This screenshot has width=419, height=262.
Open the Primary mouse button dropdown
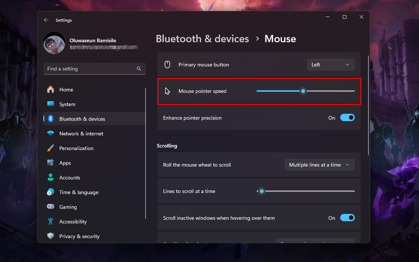pos(331,64)
